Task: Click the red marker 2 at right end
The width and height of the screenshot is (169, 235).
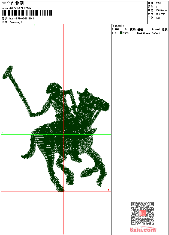Action: pyautogui.click(x=108, y=190)
